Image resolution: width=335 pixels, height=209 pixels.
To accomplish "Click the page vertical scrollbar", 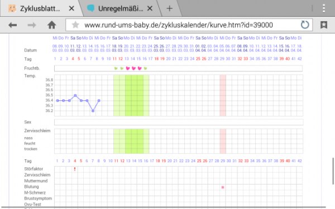I will [333, 171].
